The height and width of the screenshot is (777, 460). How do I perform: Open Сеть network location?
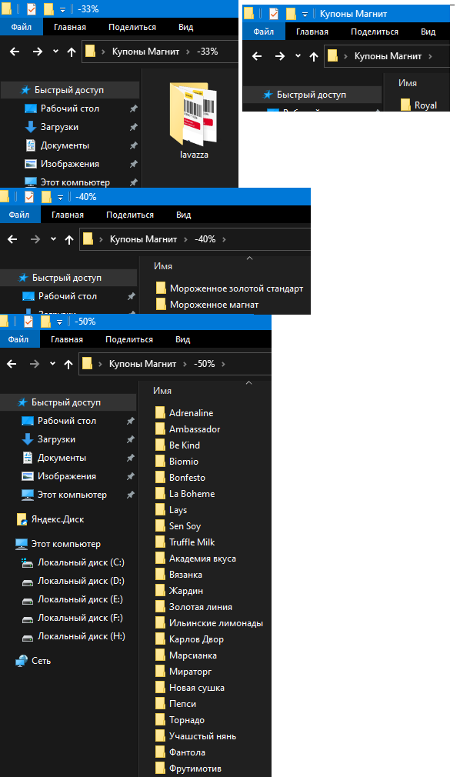(41, 661)
